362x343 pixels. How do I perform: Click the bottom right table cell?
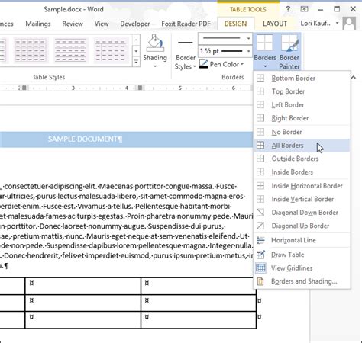tap(199, 319)
